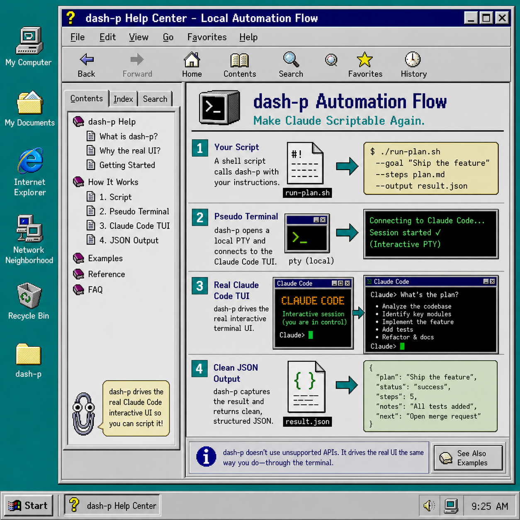Select the Contents tab in sidebar
Viewport: 520px width, 520px height.
(x=86, y=98)
